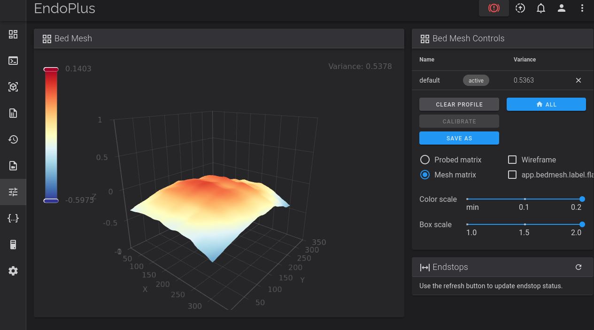594x330 pixels.
Task: Click the SAVE AS button
Action: (x=459, y=138)
